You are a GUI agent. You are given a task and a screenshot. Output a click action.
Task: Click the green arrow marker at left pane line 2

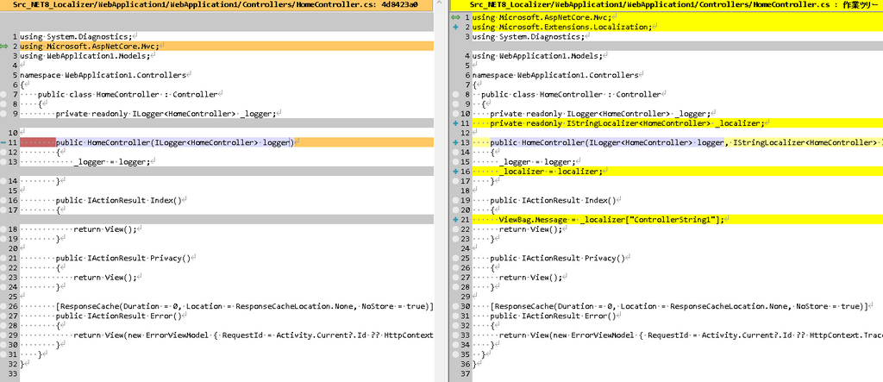(5, 47)
